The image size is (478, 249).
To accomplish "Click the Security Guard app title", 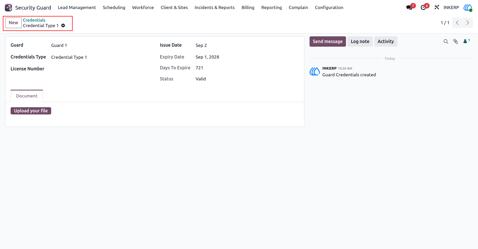I will (33, 7).
